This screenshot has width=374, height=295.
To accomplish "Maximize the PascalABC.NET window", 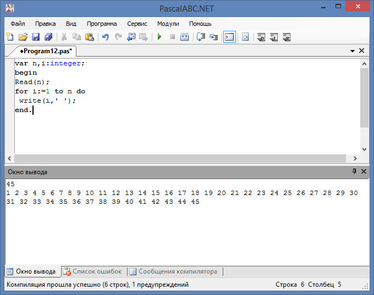I will [x=338, y=7].
